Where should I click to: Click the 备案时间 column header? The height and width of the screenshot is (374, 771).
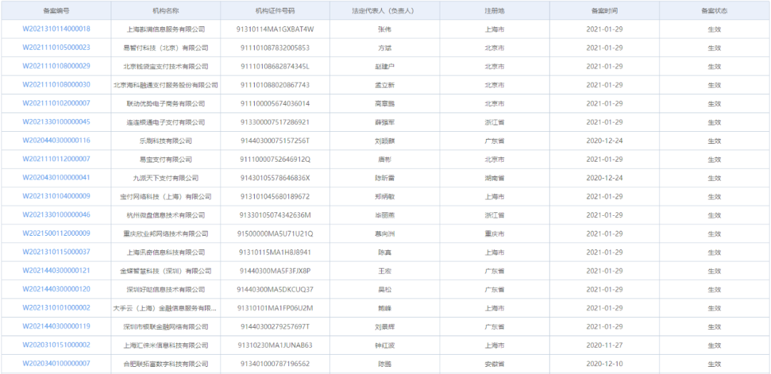pos(604,11)
